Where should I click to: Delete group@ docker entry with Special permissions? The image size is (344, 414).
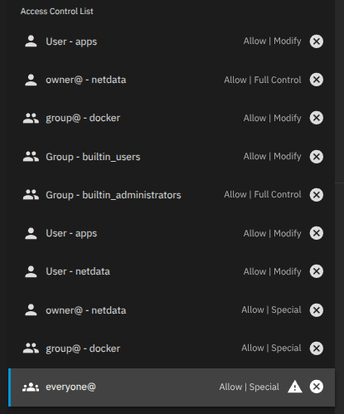click(317, 348)
